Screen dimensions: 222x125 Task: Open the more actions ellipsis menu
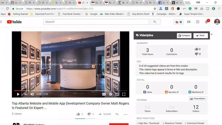pyautogui.click(x=126, y=114)
